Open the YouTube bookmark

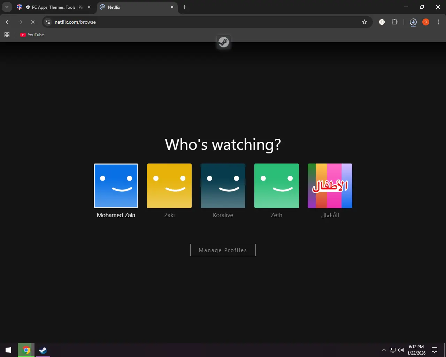click(x=32, y=35)
